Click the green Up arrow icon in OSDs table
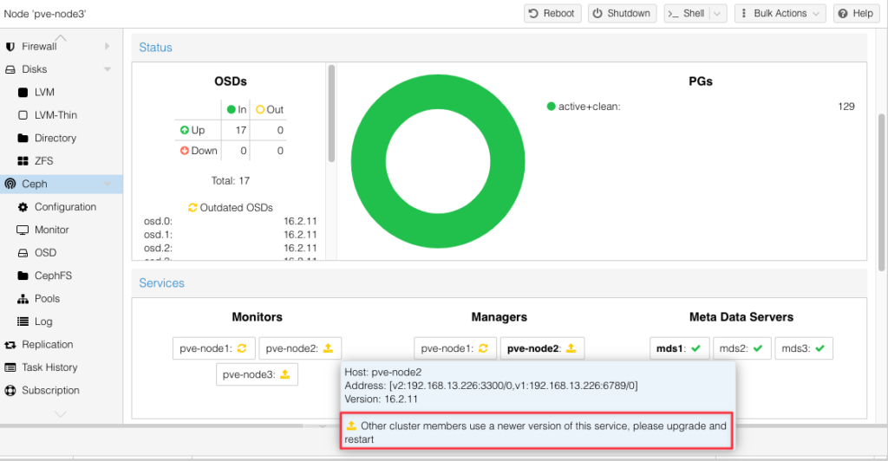The height and width of the screenshot is (461, 888). [185, 130]
